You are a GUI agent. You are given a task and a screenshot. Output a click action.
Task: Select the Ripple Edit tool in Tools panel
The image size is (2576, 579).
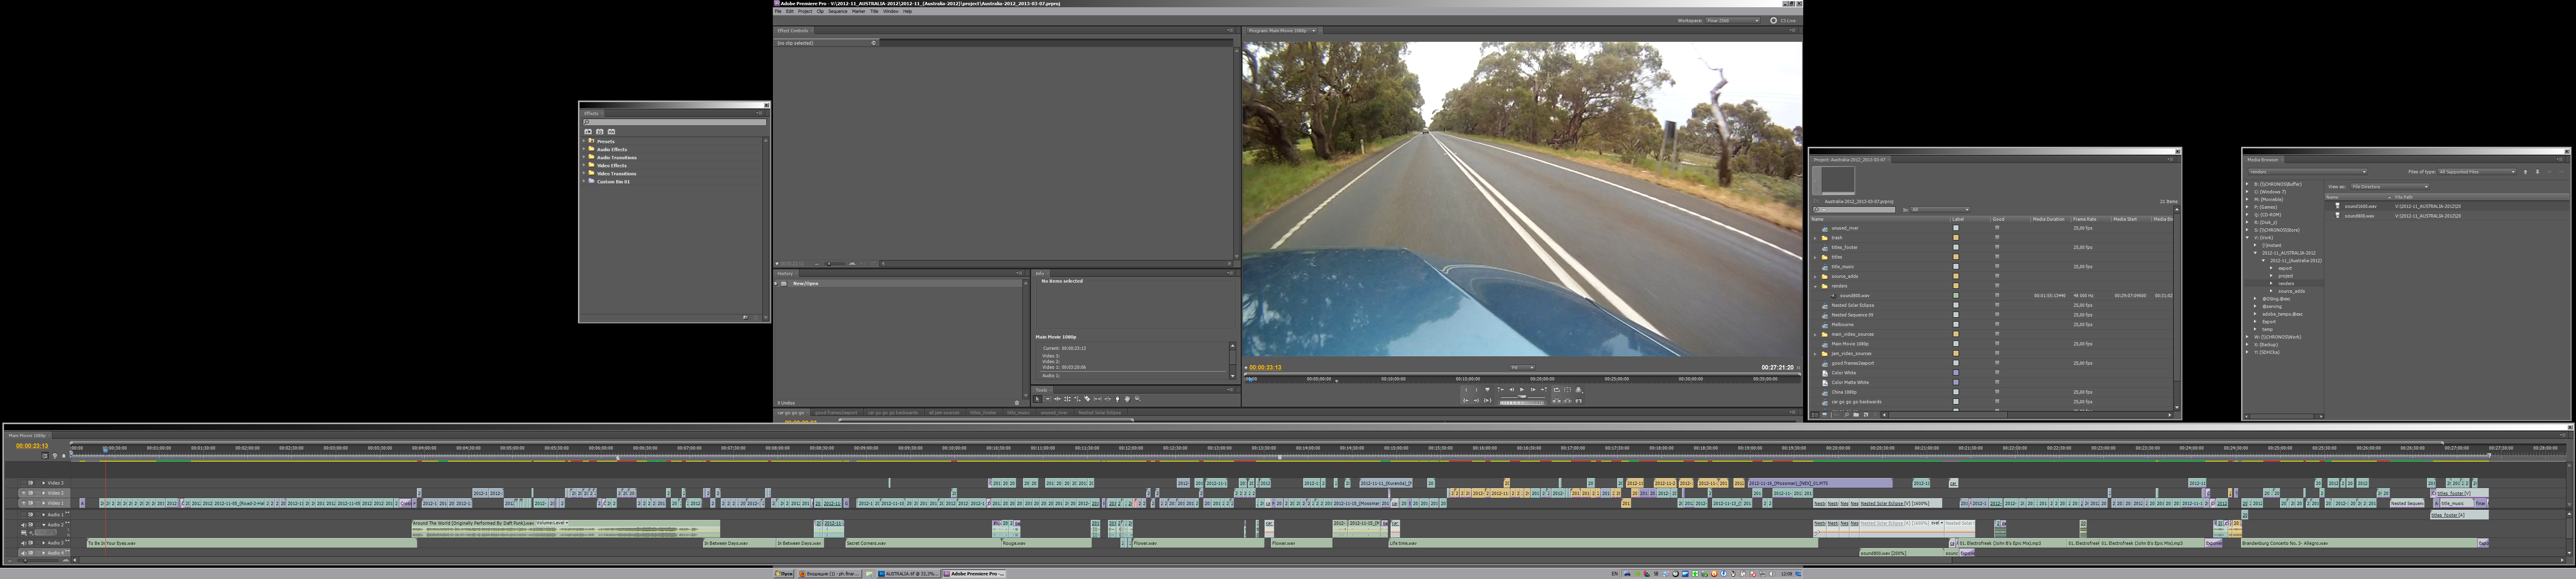tap(1057, 399)
